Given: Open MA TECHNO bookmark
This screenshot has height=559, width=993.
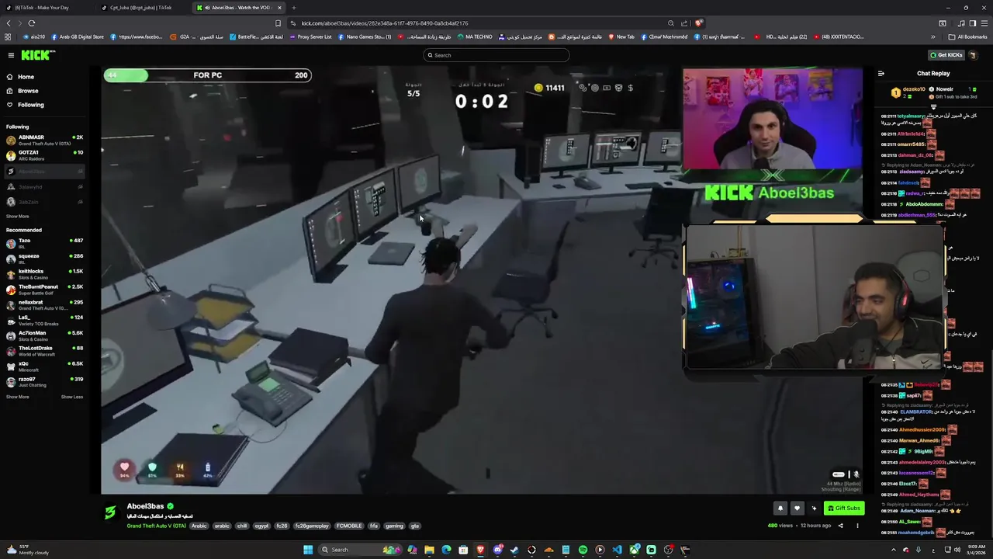Looking at the screenshot, I should point(475,36).
